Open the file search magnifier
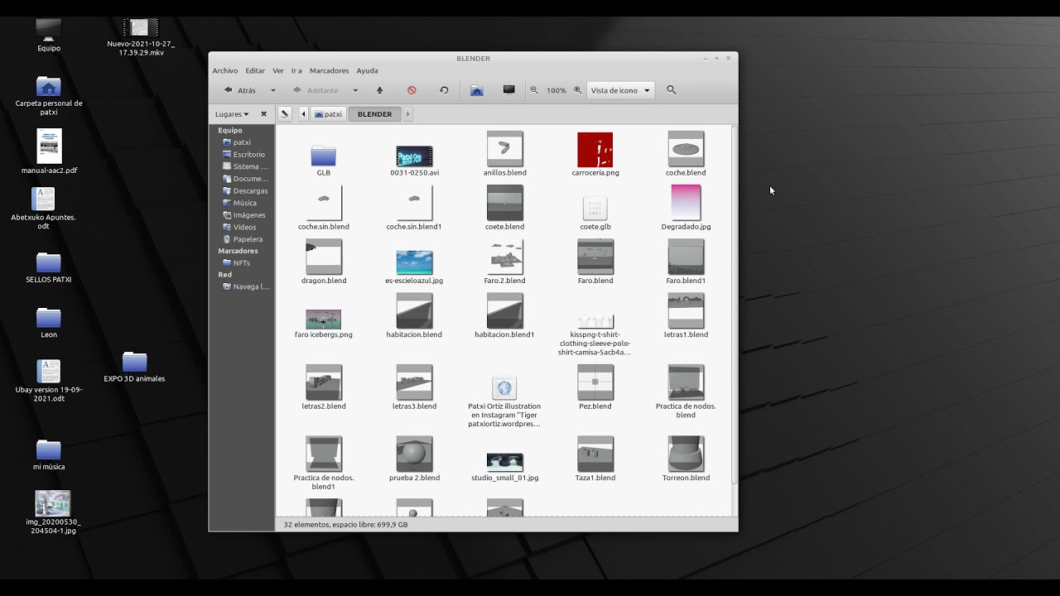Screen dimensions: 1060x596 [x=672, y=90]
